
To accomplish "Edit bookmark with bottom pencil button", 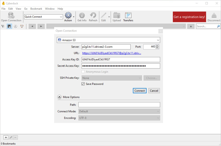I will [11, 137].
